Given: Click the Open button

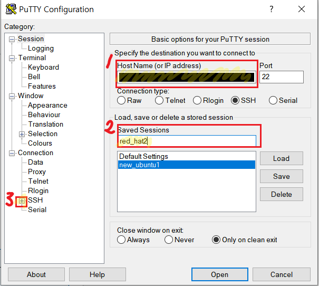Looking at the screenshot, I should click(x=220, y=274).
